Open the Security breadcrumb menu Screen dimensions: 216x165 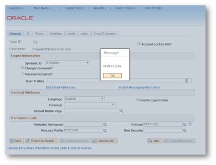pyautogui.click(x=100, y=8)
